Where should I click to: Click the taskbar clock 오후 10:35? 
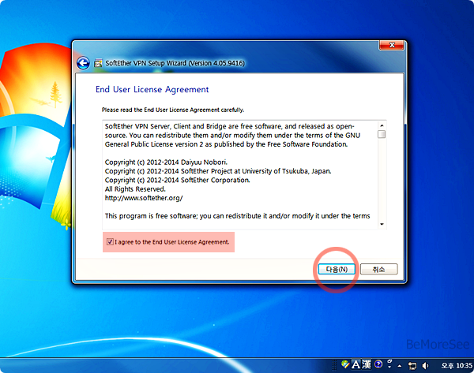tap(457, 366)
